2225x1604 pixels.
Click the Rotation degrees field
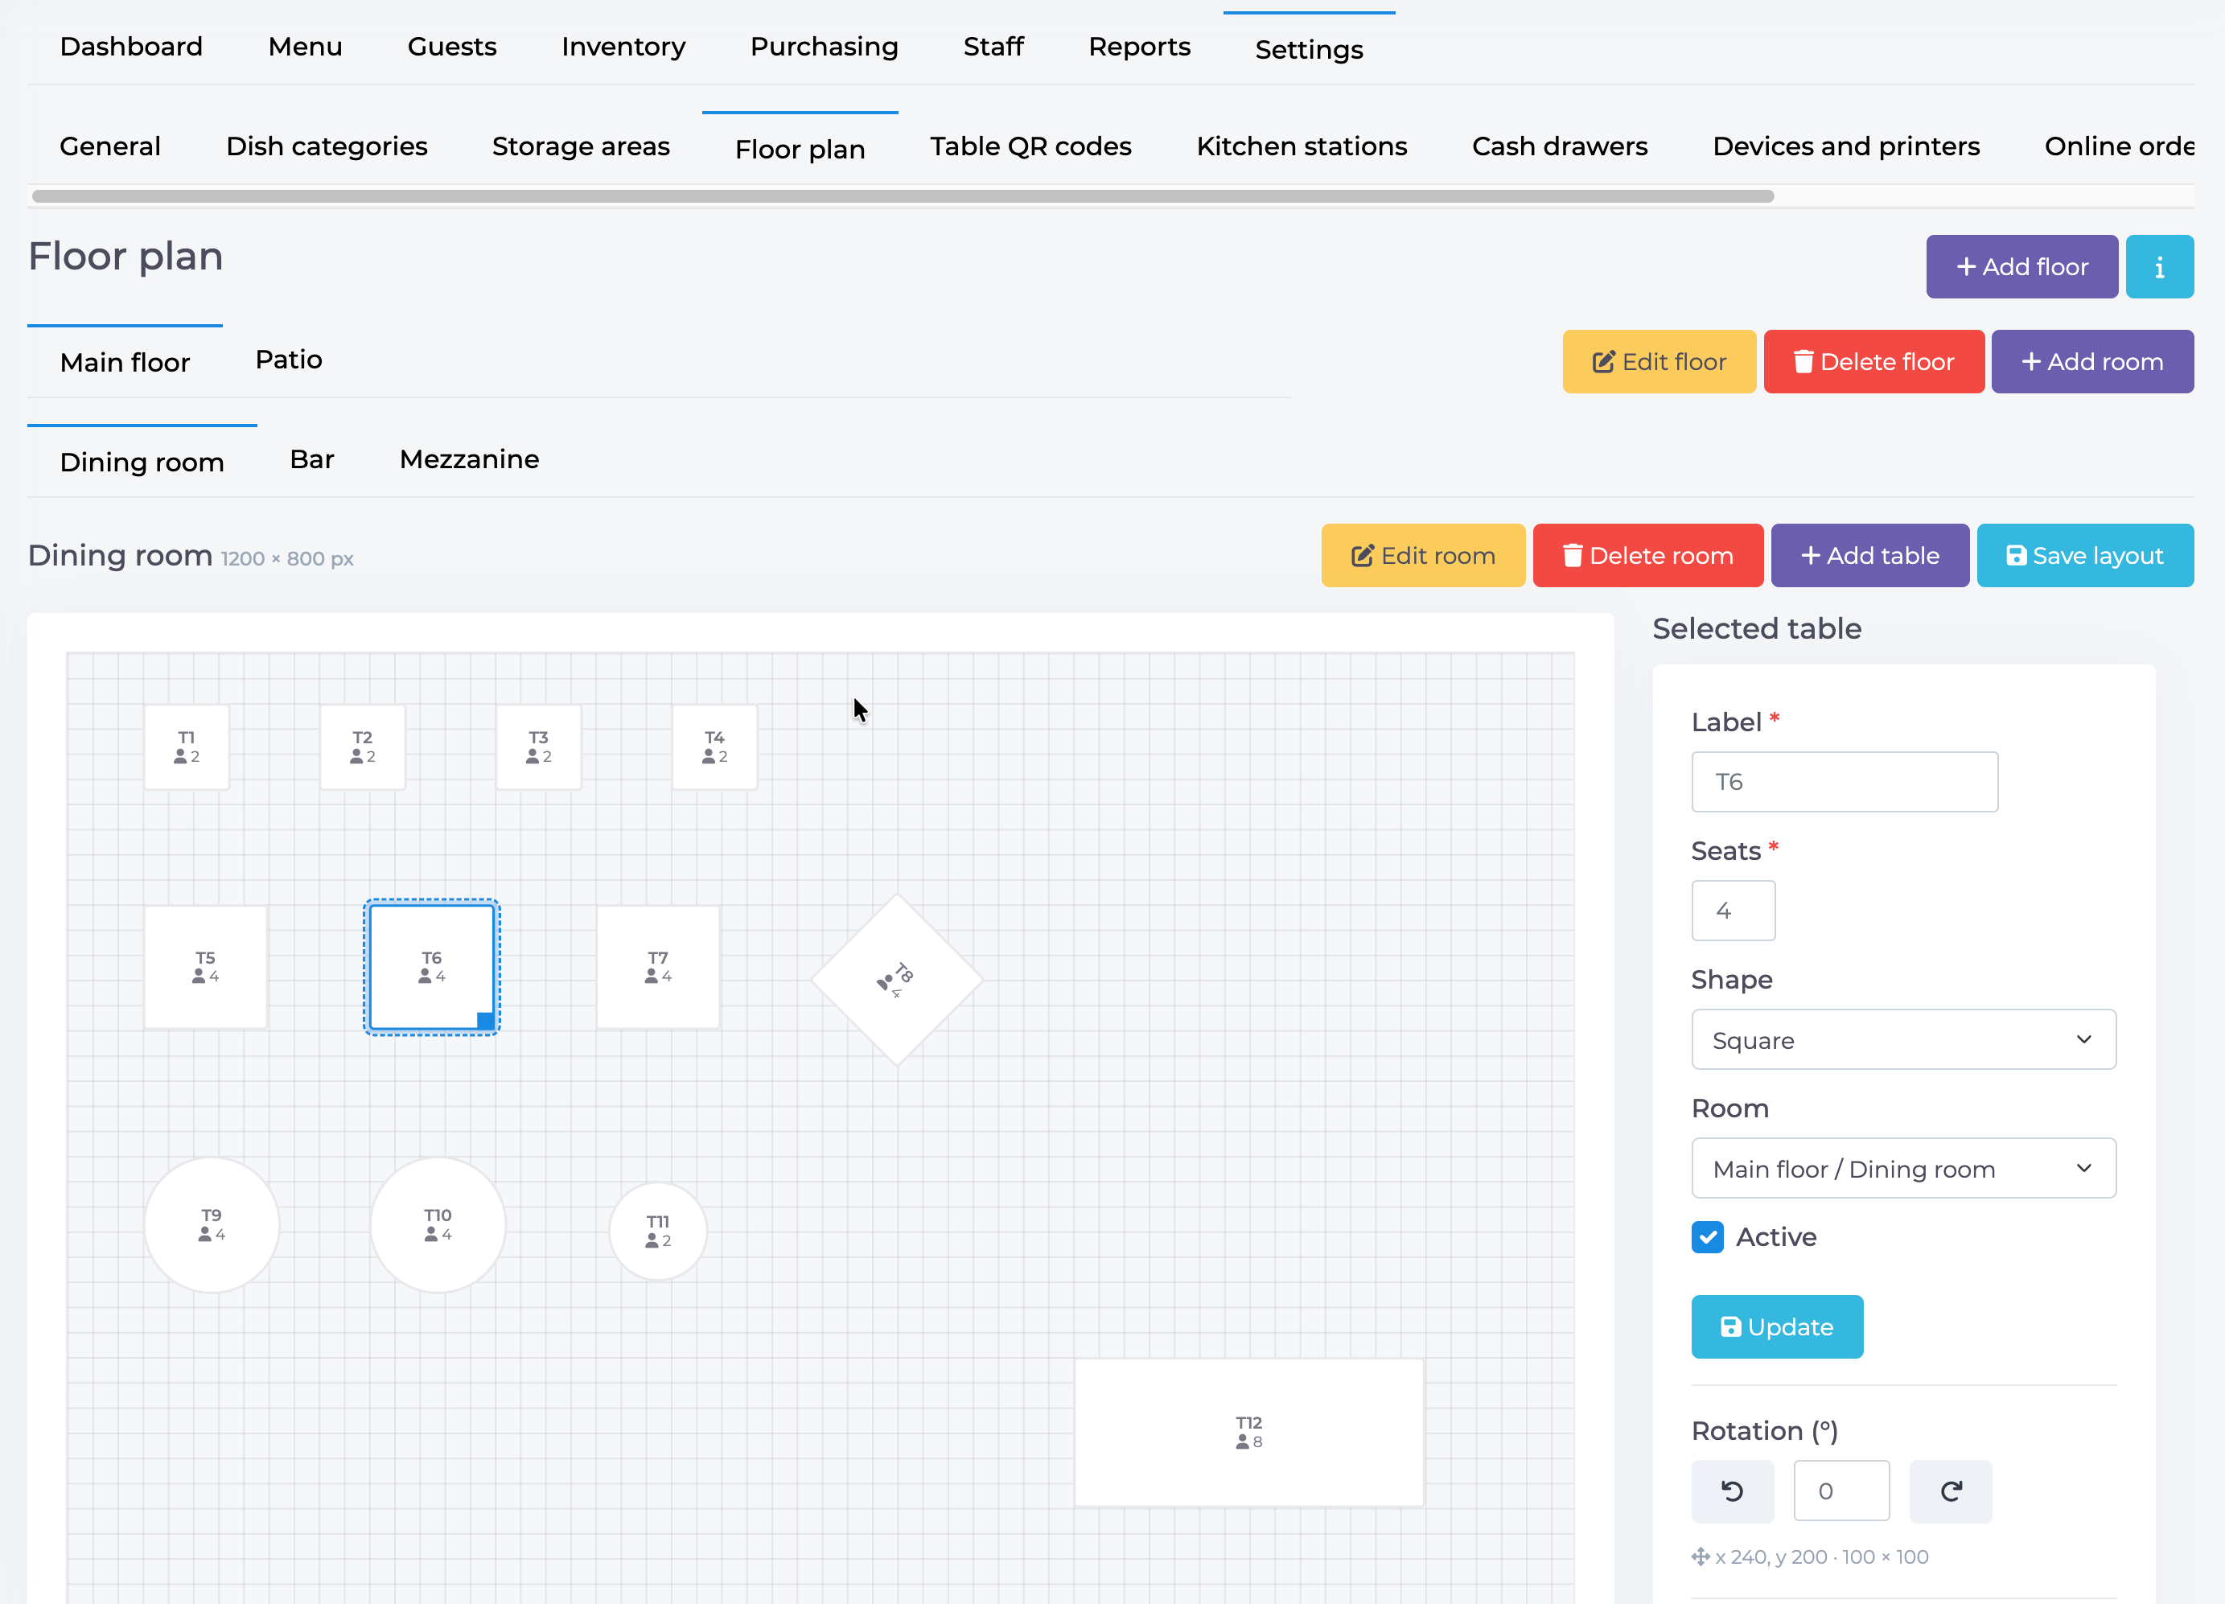click(x=1841, y=1491)
